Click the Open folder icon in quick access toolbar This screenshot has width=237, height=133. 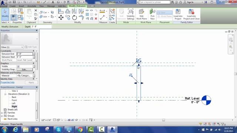point(10,2)
